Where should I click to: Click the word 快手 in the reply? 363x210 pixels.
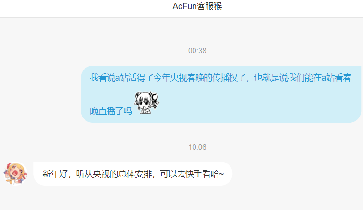[194, 174]
